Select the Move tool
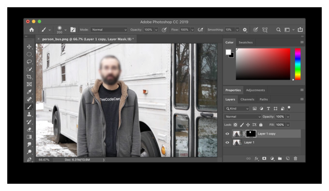This screenshot has width=329, height=191. tap(29, 47)
